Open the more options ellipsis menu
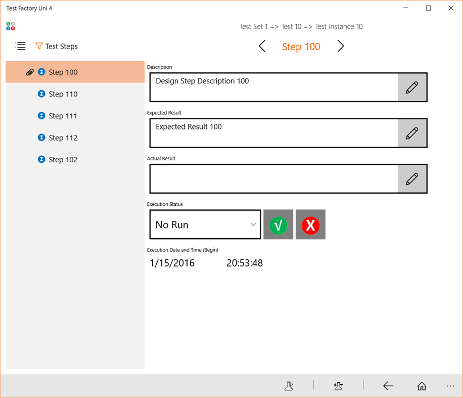Viewport: 463px width, 398px height. coord(450,386)
